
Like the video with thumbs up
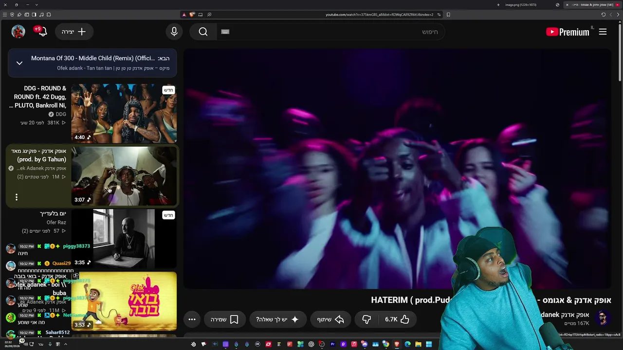tap(397, 319)
